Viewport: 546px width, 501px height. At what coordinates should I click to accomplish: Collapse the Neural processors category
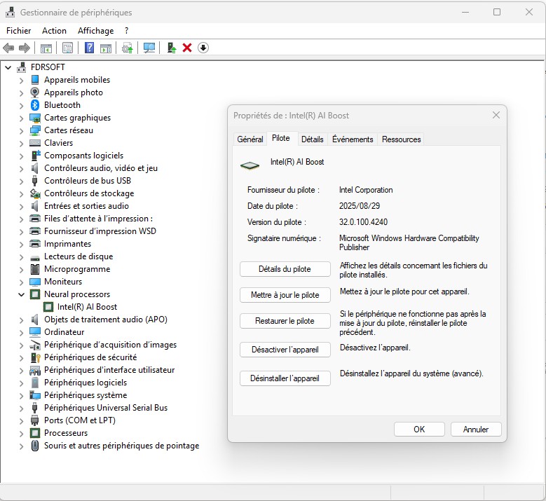click(21, 294)
